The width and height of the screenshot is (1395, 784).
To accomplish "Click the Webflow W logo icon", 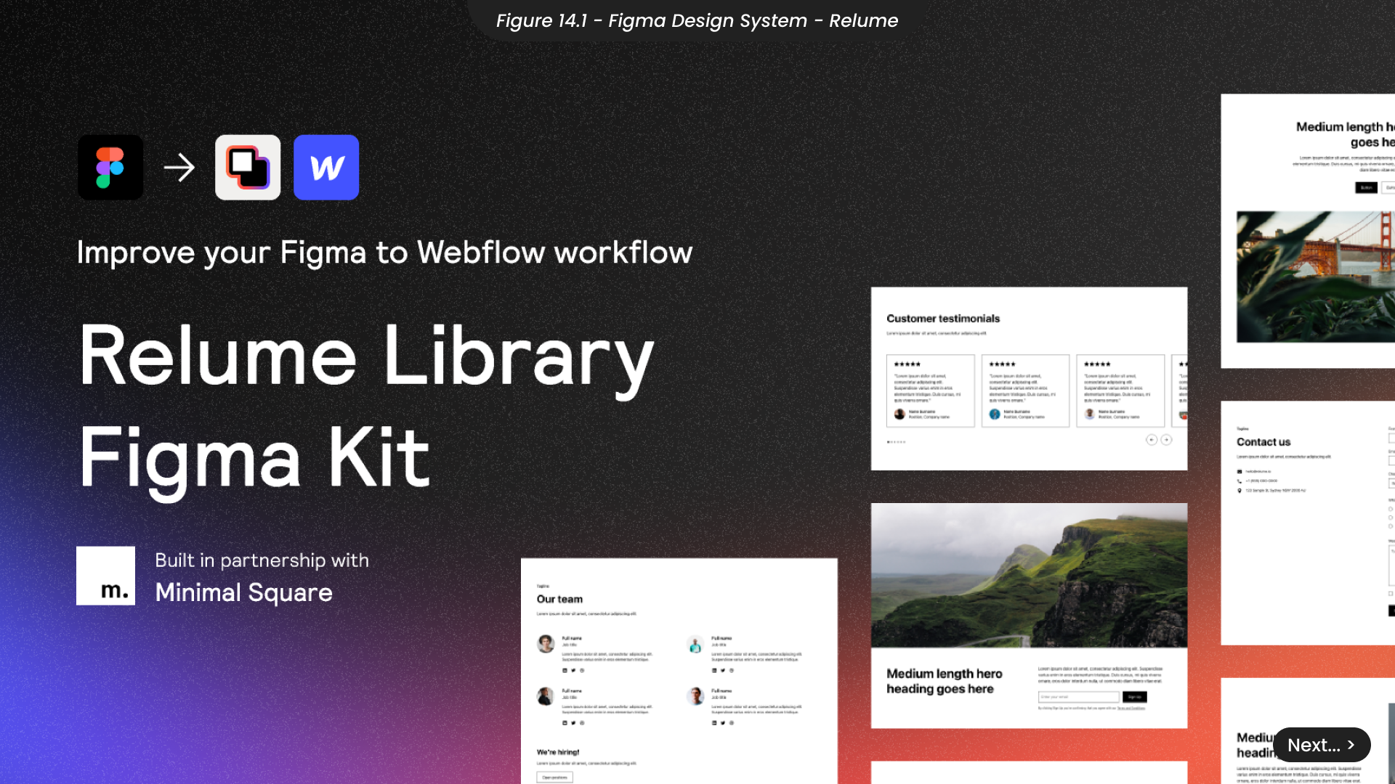I will click(x=326, y=168).
